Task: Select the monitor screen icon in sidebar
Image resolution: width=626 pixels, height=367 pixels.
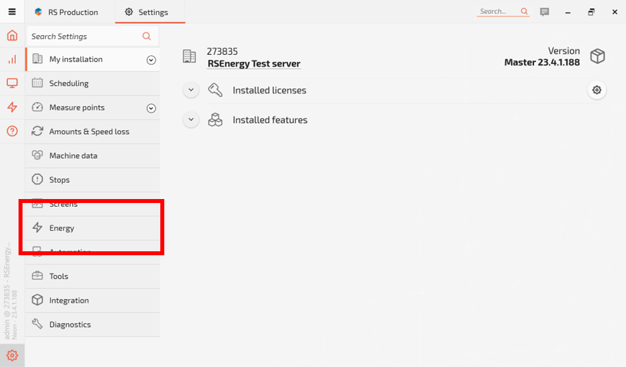Action: (x=12, y=83)
